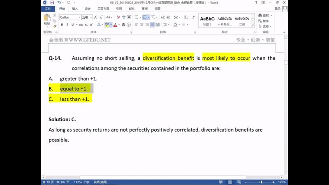
Task: Switch to Print Layout view in status bar
Action: point(230,182)
